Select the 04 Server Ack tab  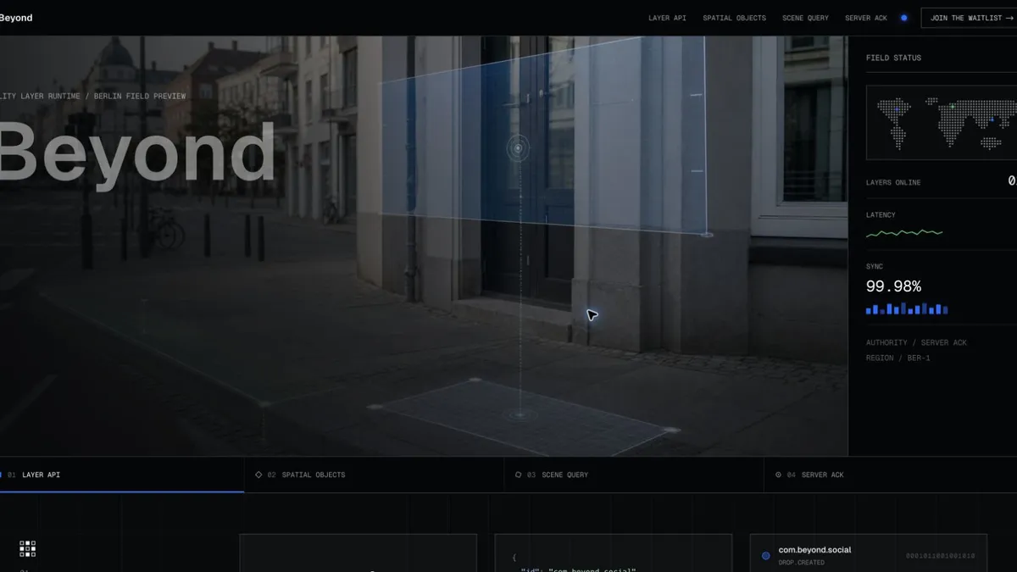(x=891, y=475)
